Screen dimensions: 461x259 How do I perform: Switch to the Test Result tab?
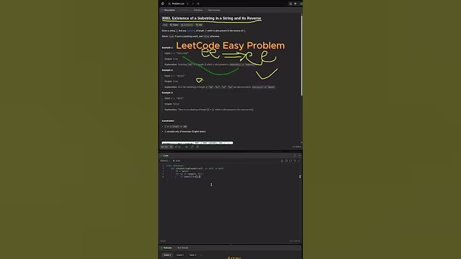pyautogui.click(x=182, y=248)
